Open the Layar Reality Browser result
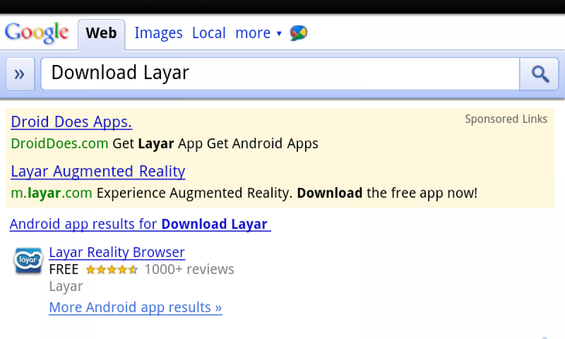 point(117,252)
